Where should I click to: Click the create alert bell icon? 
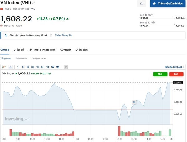[141, 4]
